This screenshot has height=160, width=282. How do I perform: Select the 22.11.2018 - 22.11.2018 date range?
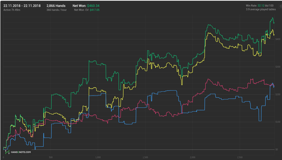coord(22,6)
